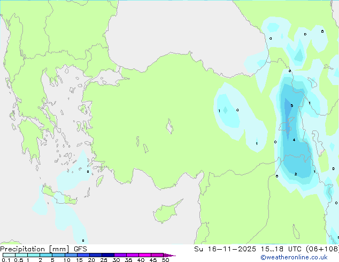339x262 pixels.
Task: Click the map value '5' in the blue precipitation core
Action: click(291, 105)
